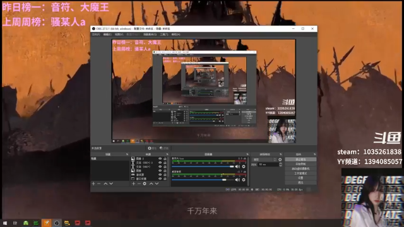Image resolution: width=404 pixels, height=227 pixels.
Task: Open the 视图(V) menu
Action: pyautogui.click(x=119, y=35)
